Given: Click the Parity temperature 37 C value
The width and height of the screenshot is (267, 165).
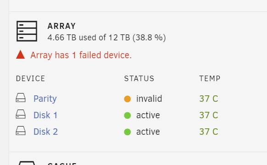Looking at the screenshot, I should (x=209, y=99).
